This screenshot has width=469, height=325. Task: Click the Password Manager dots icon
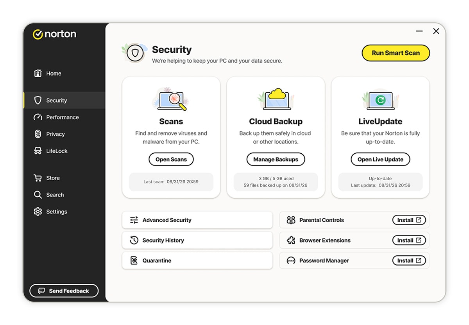291,260
